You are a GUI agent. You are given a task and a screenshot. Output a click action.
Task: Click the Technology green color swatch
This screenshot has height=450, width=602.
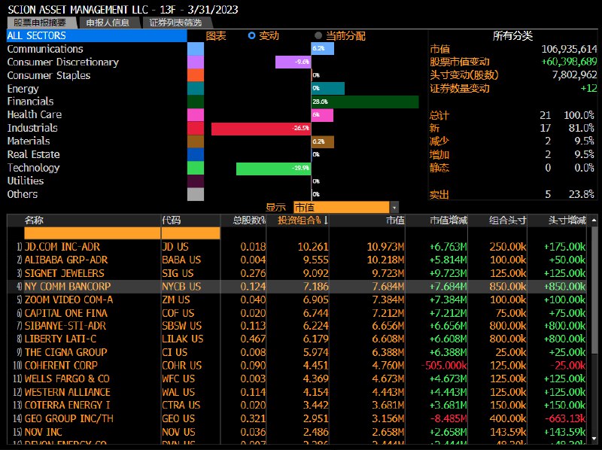click(196, 168)
